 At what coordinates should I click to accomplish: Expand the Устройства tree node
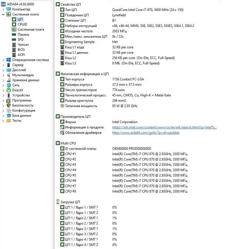(x=3, y=96)
